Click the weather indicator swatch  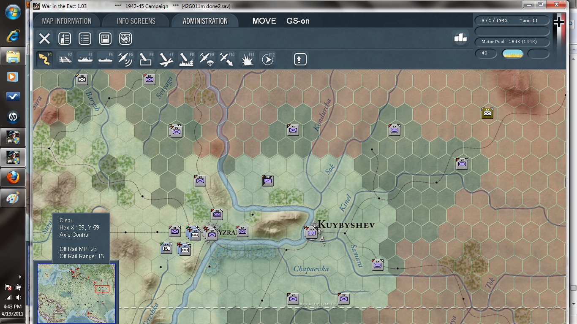point(512,54)
